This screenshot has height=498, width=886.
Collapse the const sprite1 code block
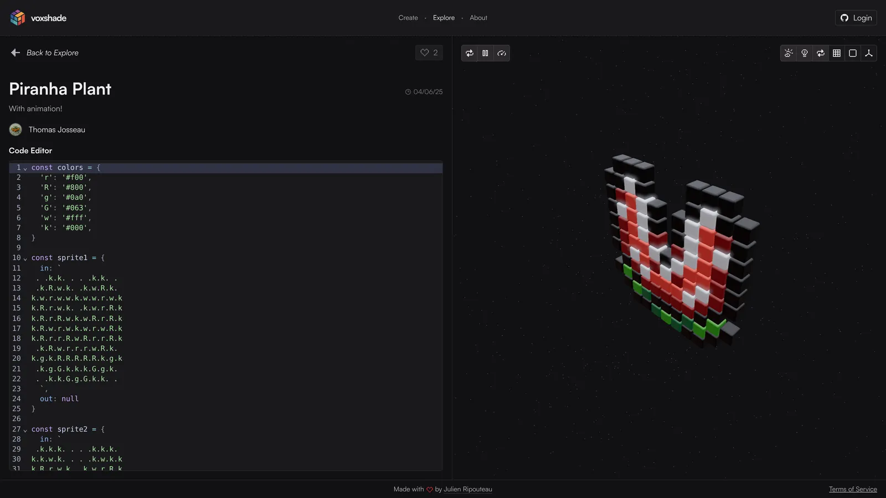coord(25,258)
